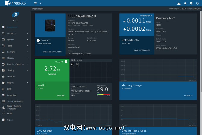Click the bell notifications icon in the top bar
This screenshot has width=202, height=135.
coord(185,3)
